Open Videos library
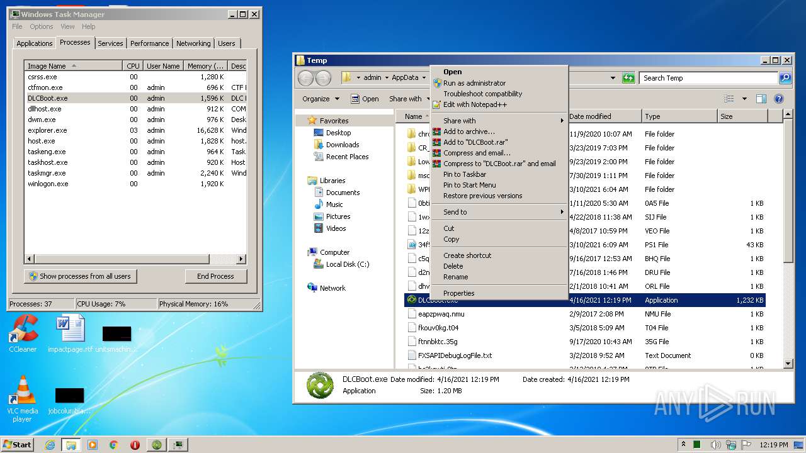This screenshot has height=453, width=806. [336, 228]
